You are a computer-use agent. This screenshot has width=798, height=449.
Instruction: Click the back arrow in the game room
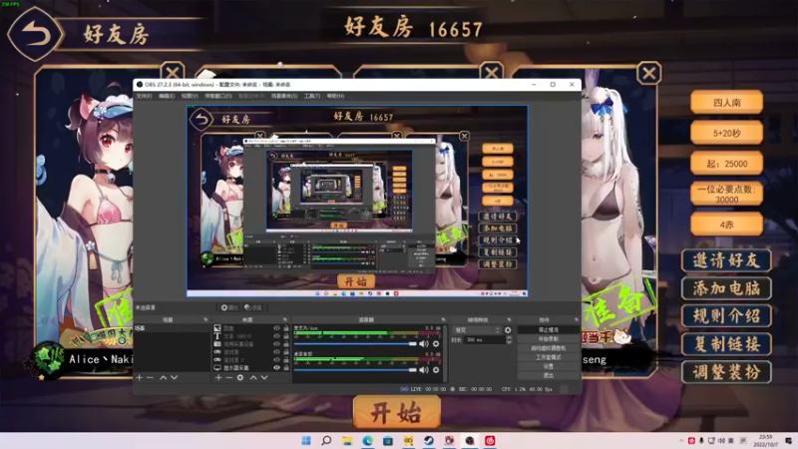click(35, 35)
